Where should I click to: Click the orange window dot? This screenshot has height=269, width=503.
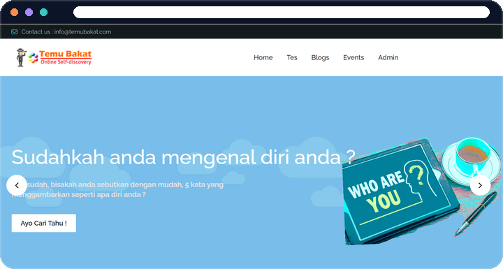pyautogui.click(x=15, y=12)
